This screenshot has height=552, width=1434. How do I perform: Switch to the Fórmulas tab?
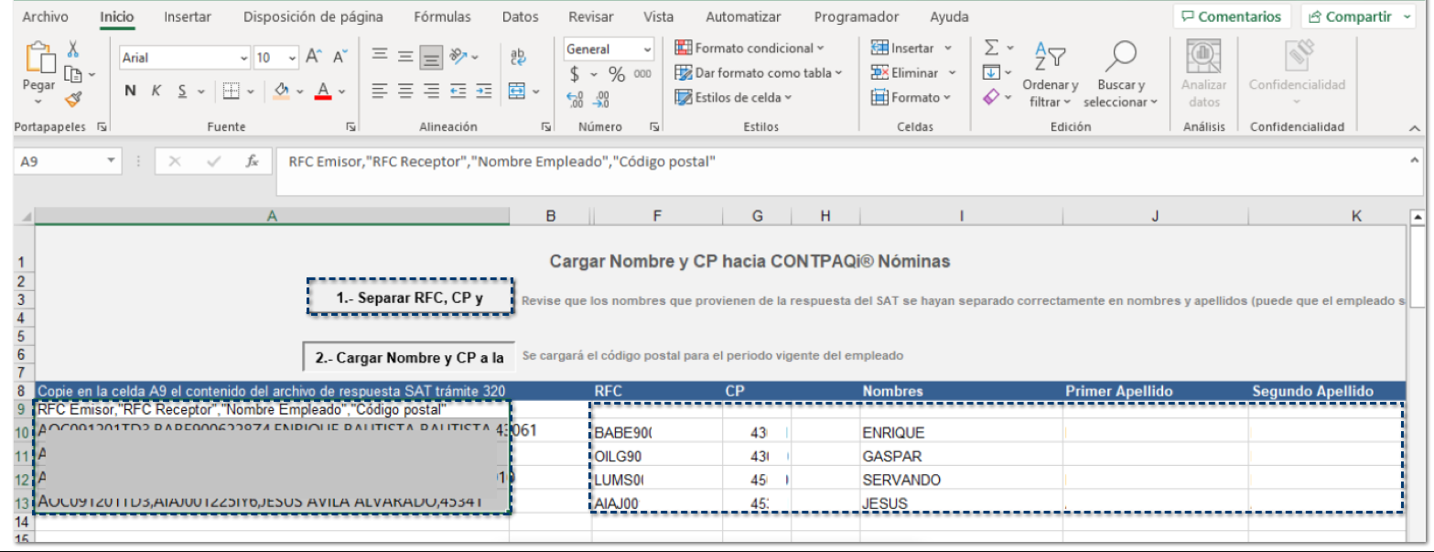442,16
